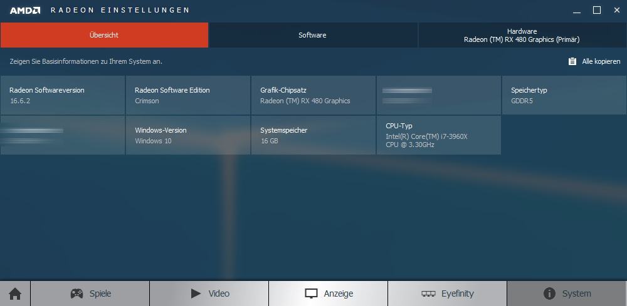Click the version value 16.6.2
627x306 pixels.
[20, 101]
